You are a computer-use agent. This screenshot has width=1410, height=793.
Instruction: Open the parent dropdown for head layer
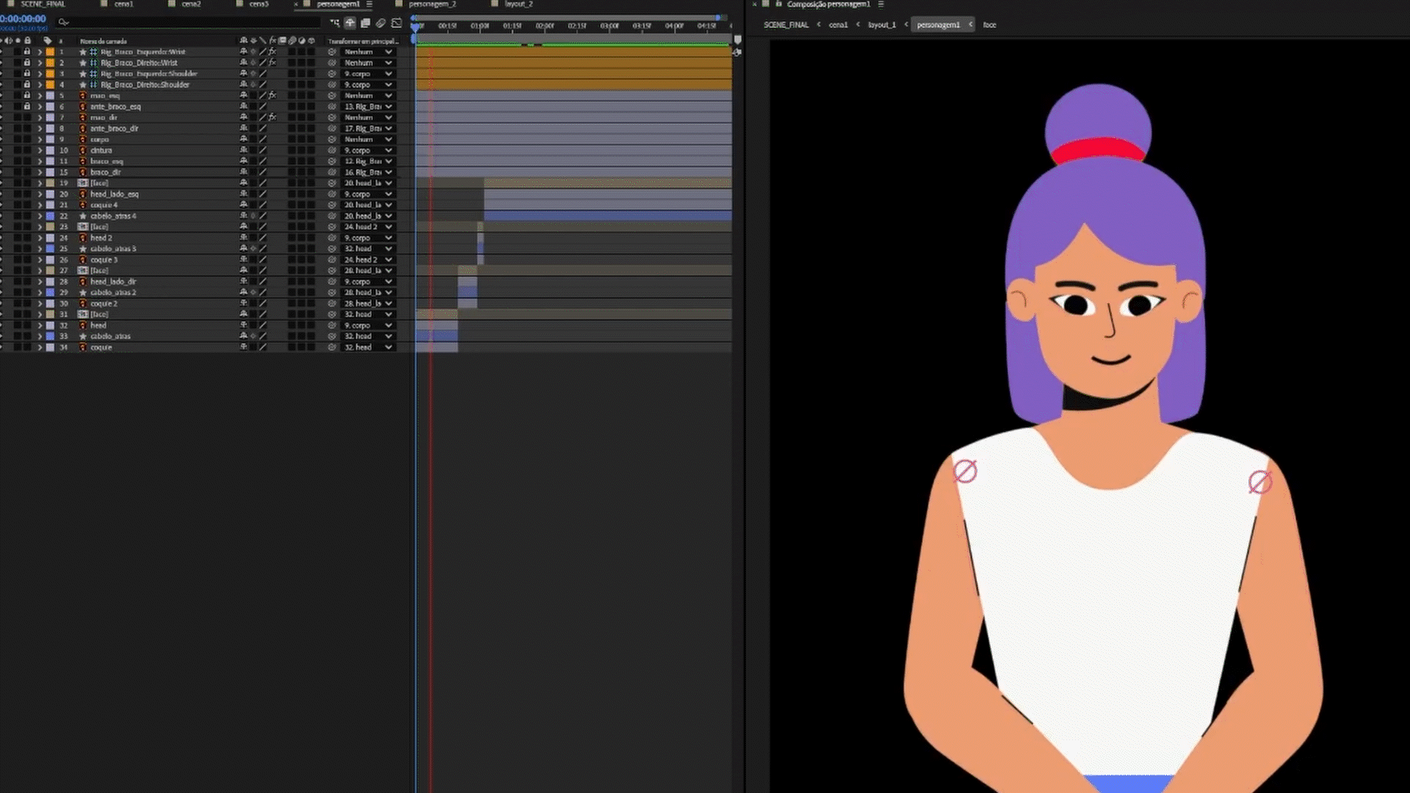tap(368, 325)
